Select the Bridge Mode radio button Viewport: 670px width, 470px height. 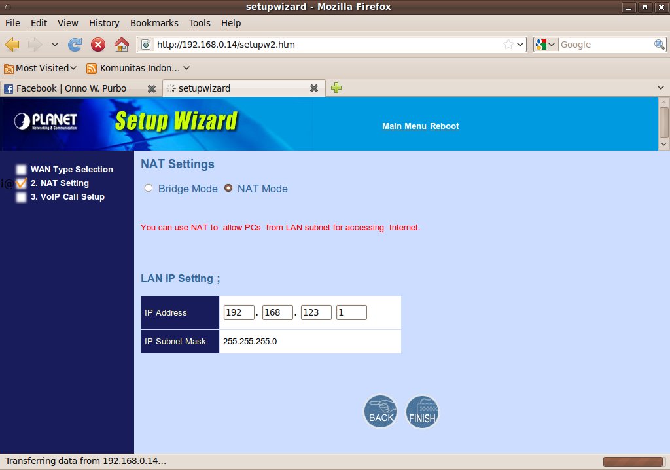point(149,188)
